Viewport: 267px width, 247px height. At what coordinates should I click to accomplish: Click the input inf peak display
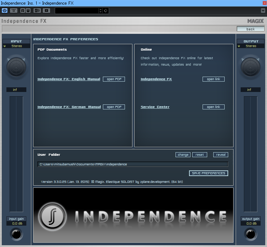(x=16, y=90)
